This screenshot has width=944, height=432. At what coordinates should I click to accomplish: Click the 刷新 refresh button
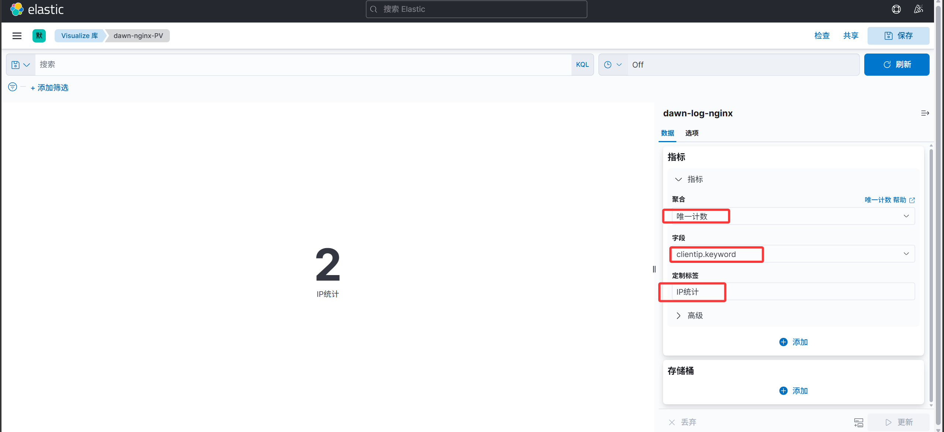[x=897, y=65]
